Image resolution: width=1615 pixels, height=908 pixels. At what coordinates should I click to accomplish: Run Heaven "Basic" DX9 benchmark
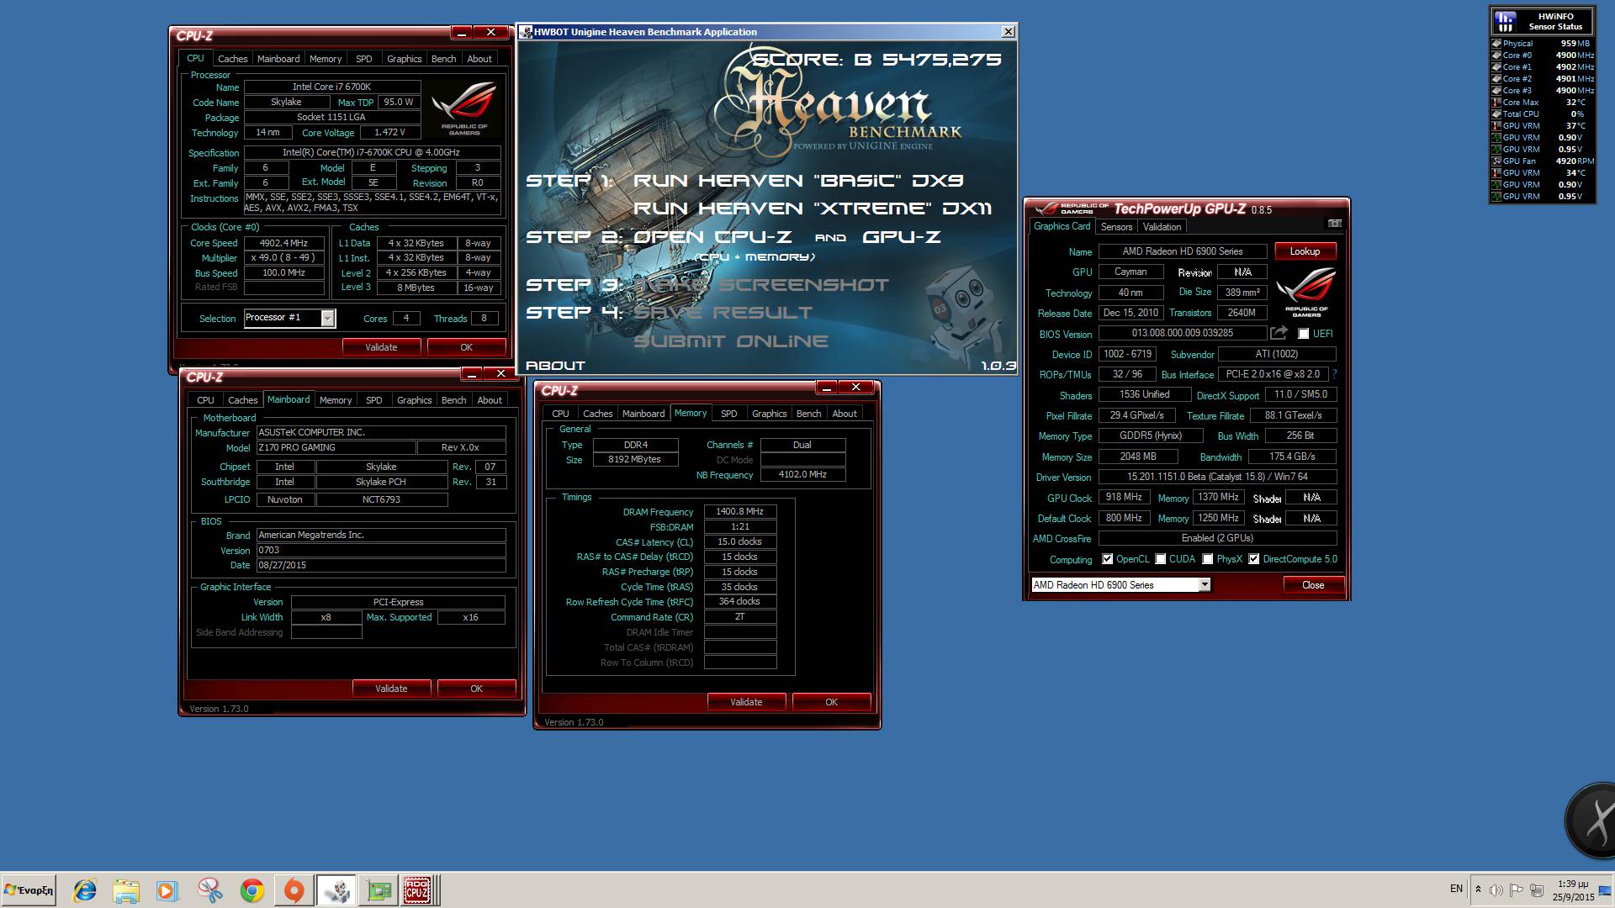pos(797,181)
